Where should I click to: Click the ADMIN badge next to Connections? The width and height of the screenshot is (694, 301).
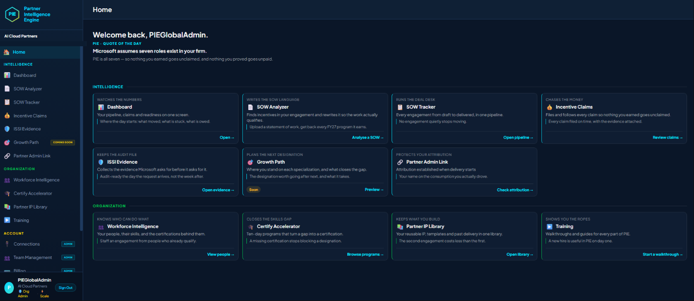pyautogui.click(x=68, y=244)
